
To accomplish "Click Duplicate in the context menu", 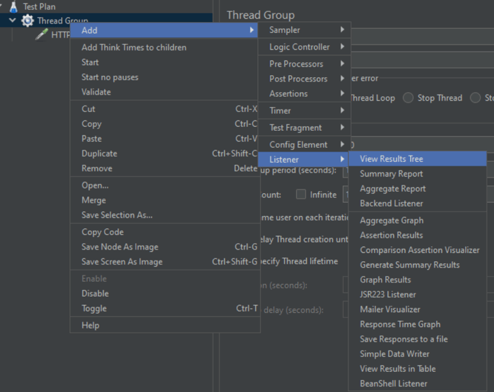I will coord(99,154).
